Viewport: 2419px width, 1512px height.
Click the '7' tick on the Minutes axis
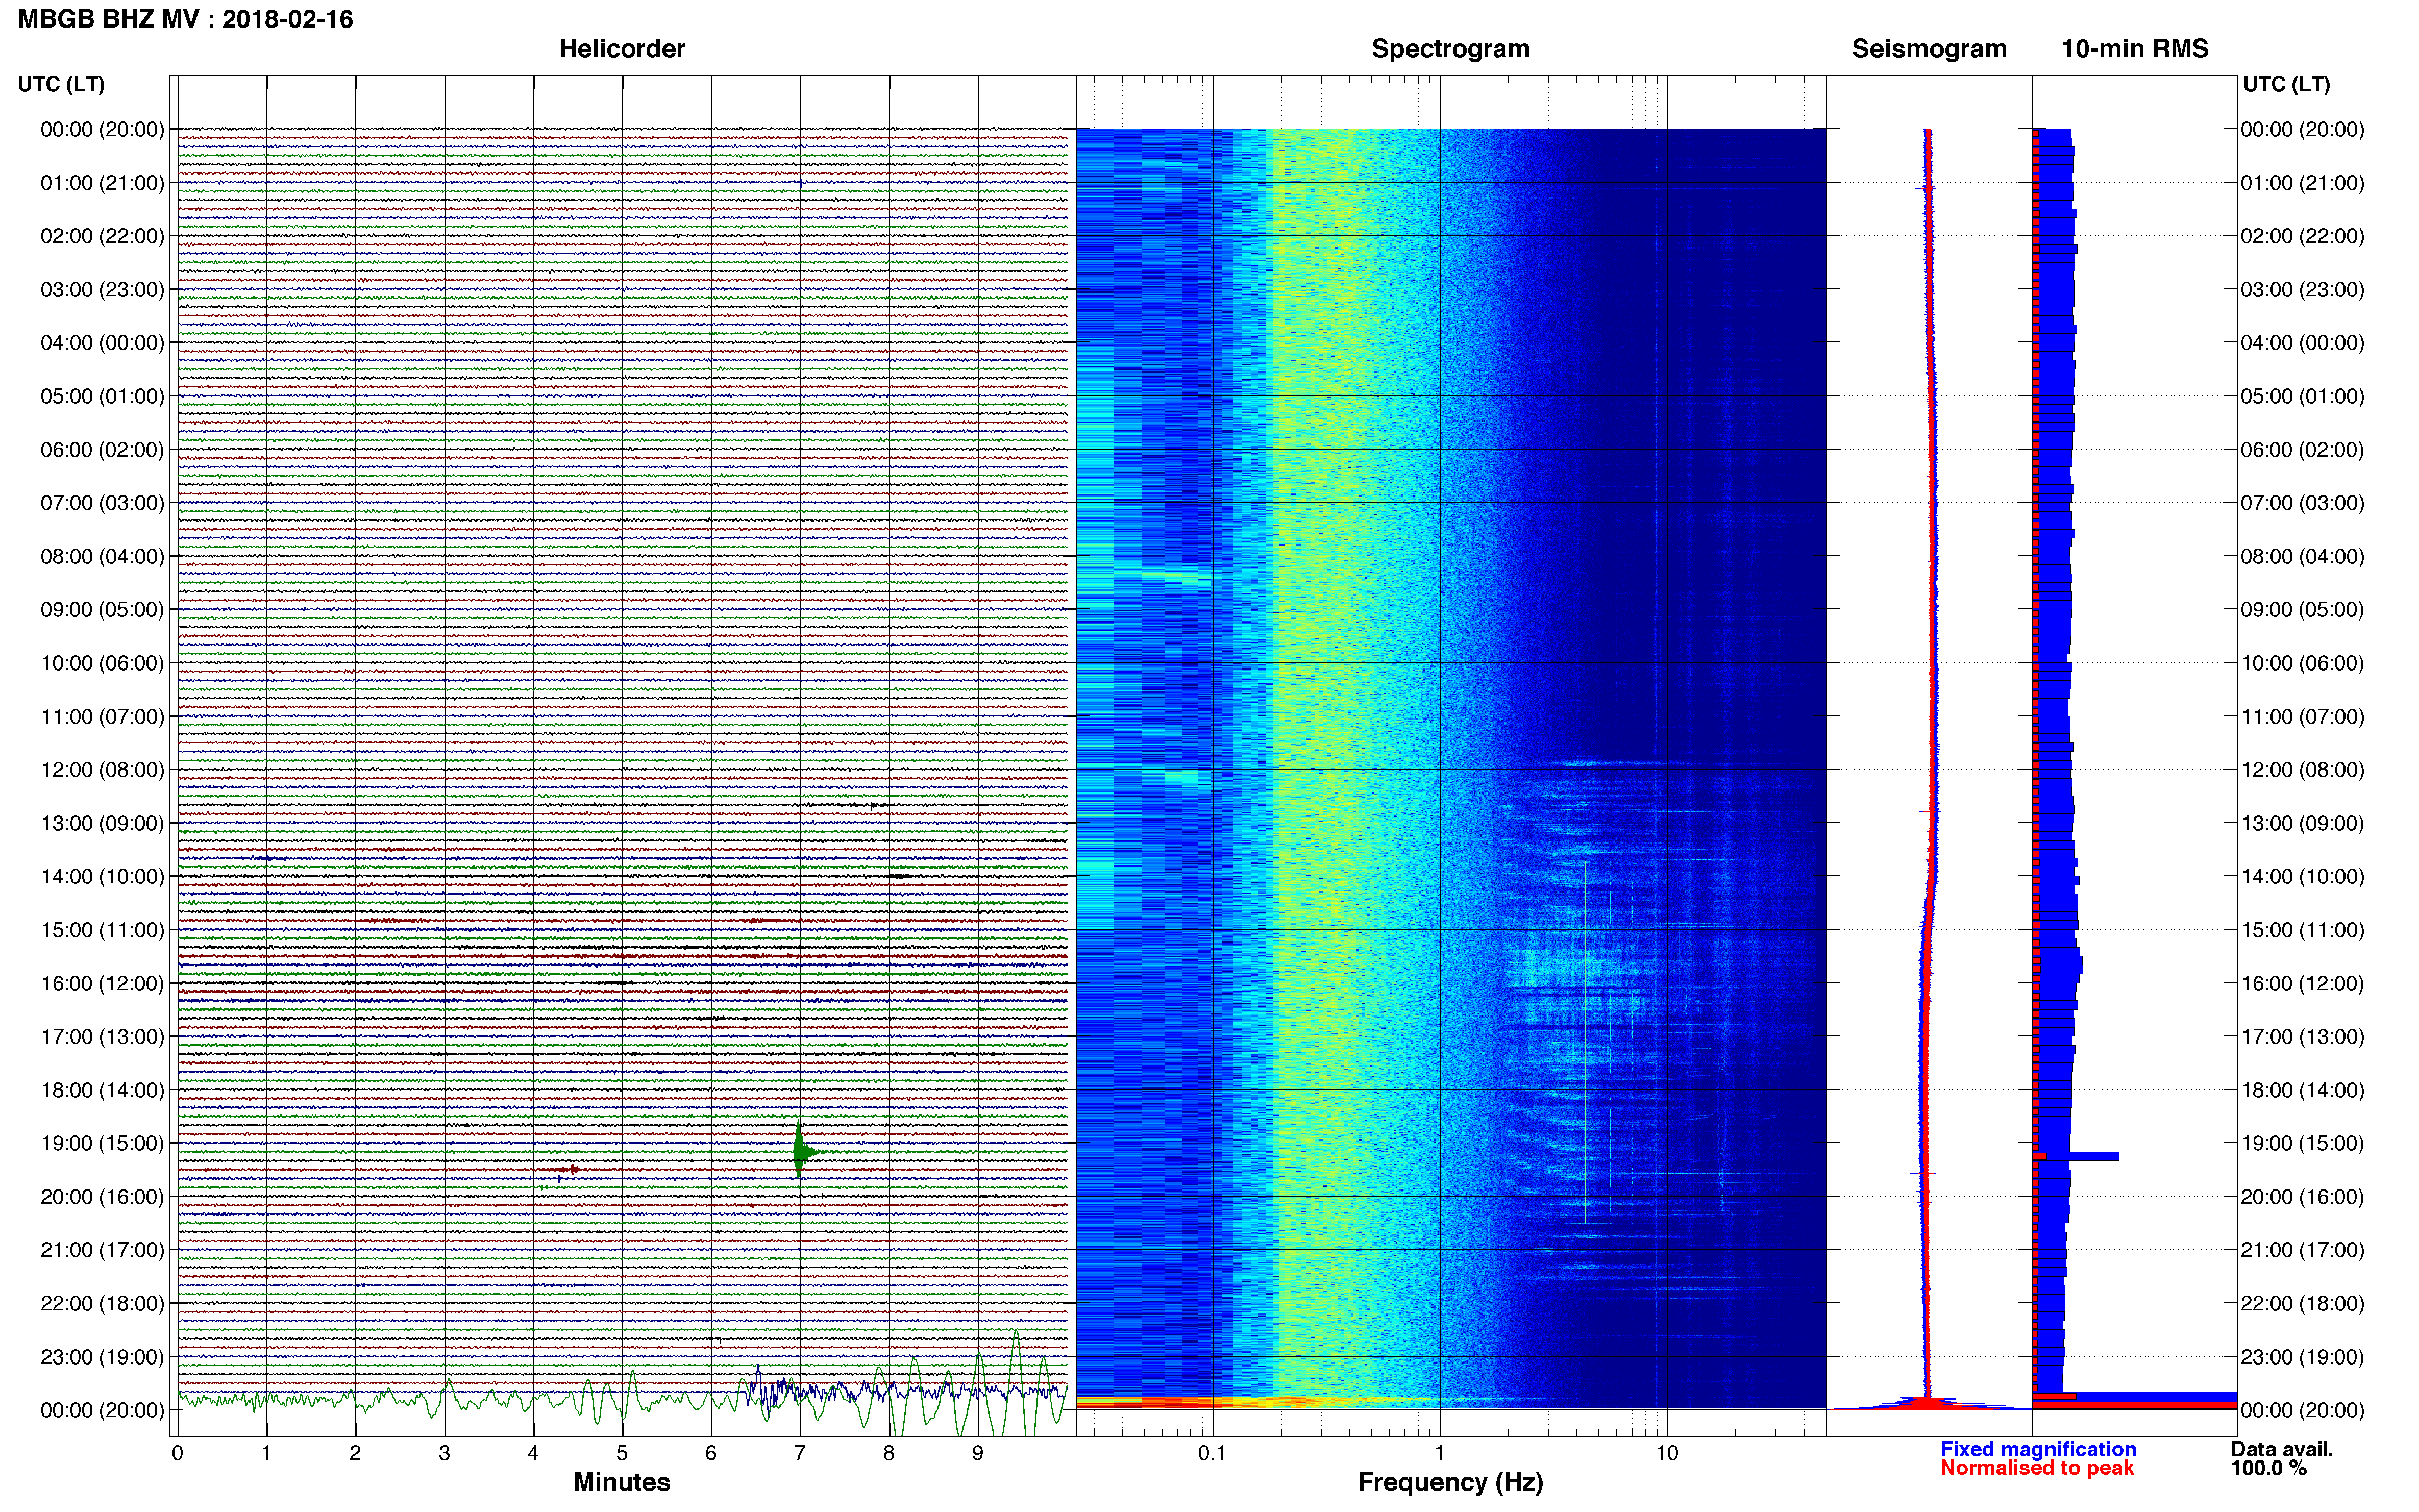[x=800, y=1454]
